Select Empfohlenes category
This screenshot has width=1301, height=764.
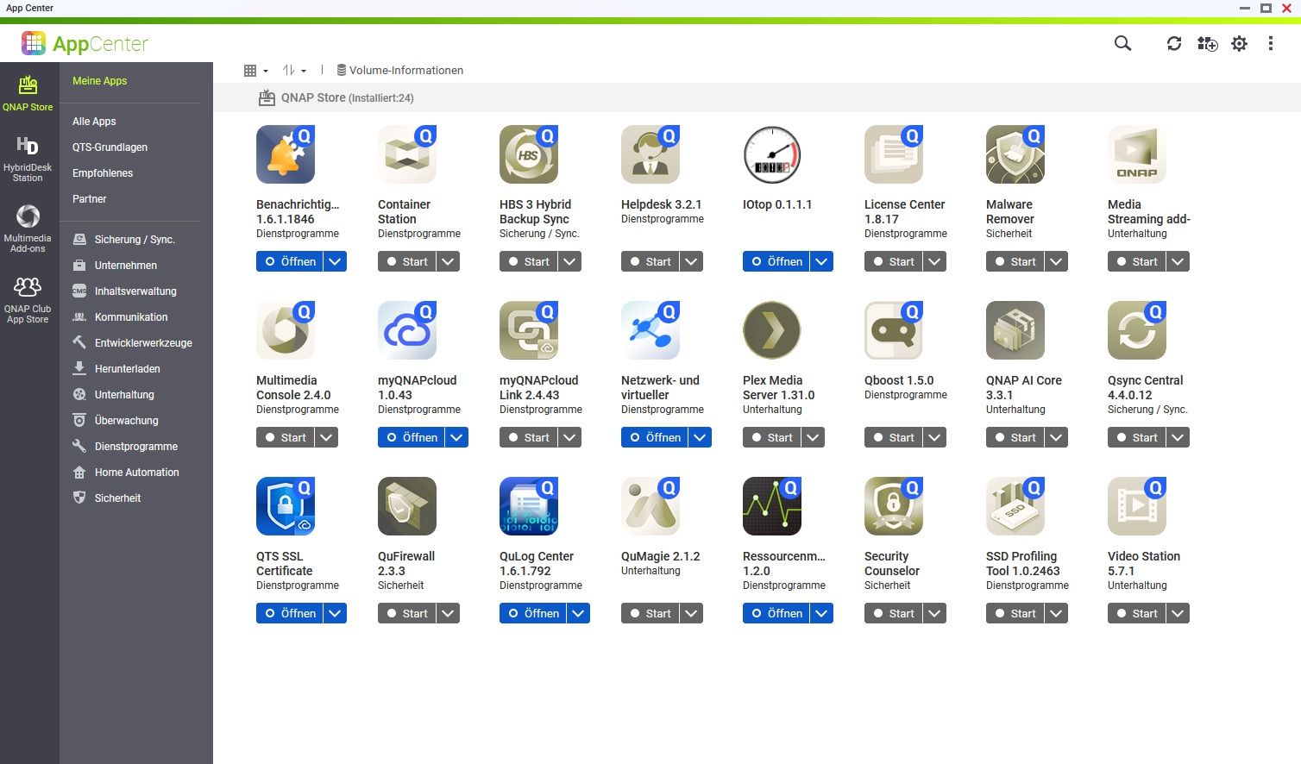pyautogui.click(x=103, y=173)
